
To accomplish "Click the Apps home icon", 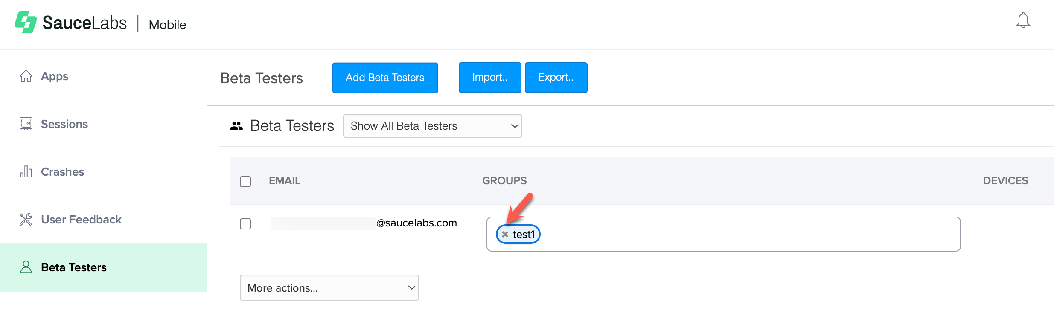I will pyautogui.click(x=26, y=76).
